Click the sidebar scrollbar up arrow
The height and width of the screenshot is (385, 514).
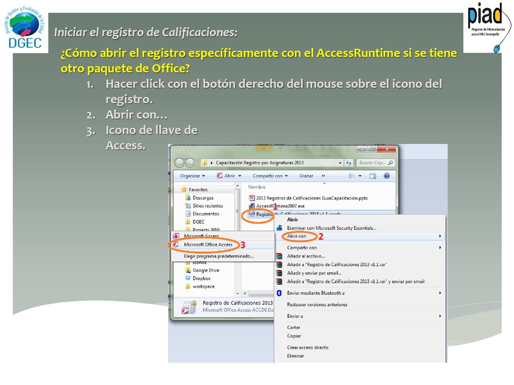pyautogui.click(x=237, y=186)
